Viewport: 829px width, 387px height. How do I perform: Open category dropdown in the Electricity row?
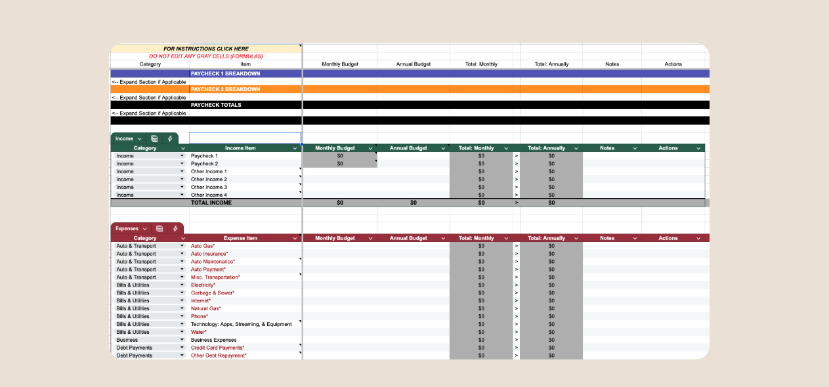point(182,285)
